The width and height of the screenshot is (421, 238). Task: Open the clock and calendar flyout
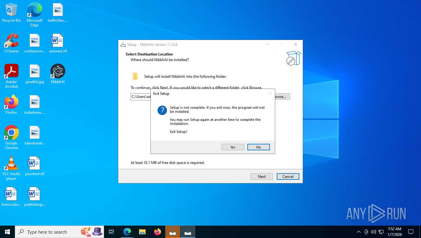pos(395,232)
